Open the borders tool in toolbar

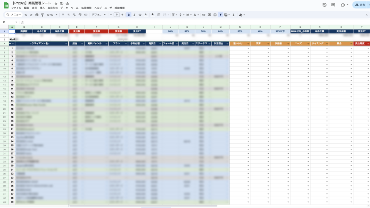(159, 15)
